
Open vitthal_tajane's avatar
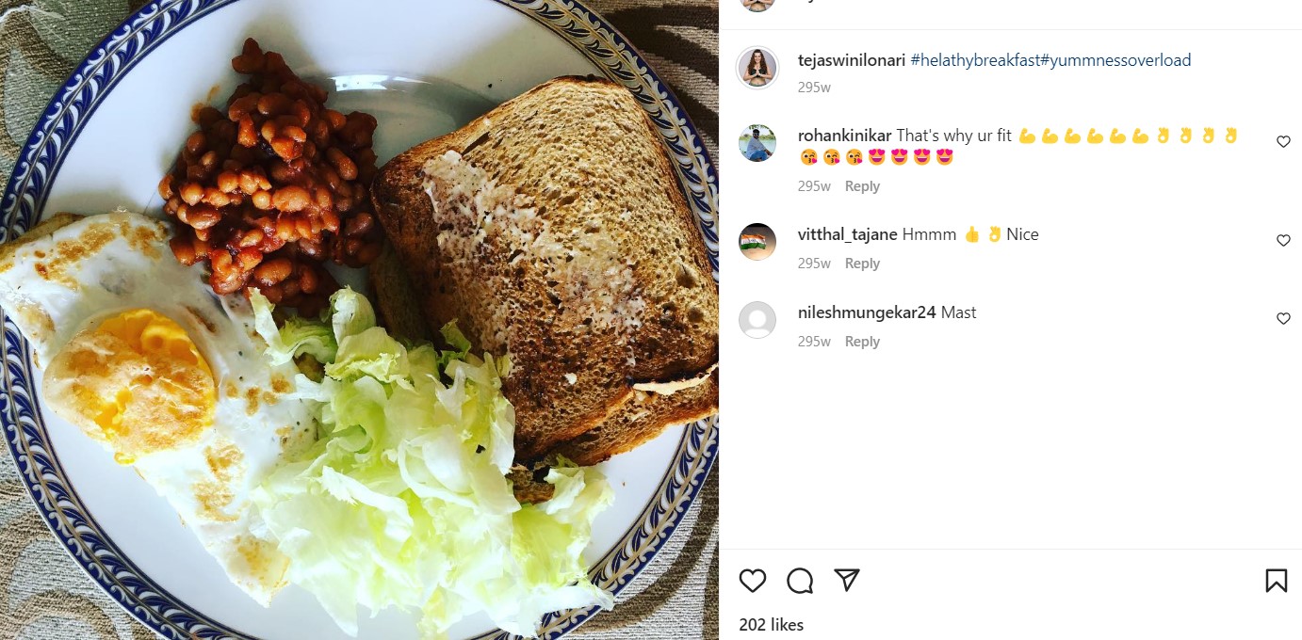point(757,242)
